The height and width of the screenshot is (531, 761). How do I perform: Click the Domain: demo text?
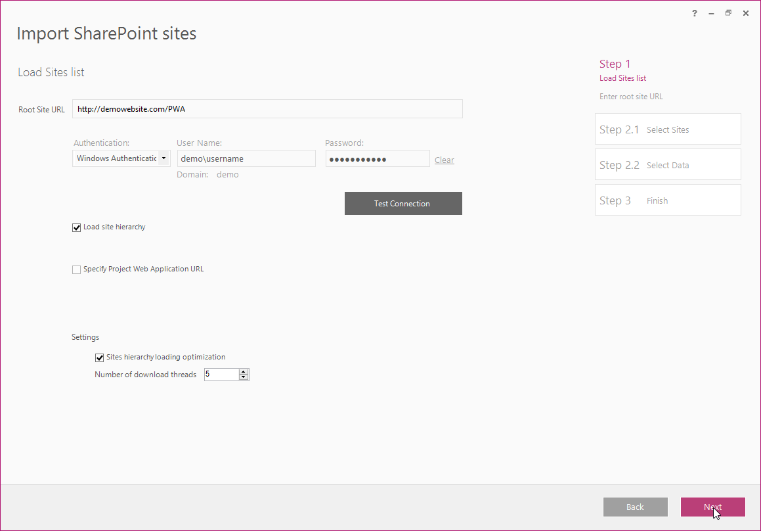pos(207,174)
